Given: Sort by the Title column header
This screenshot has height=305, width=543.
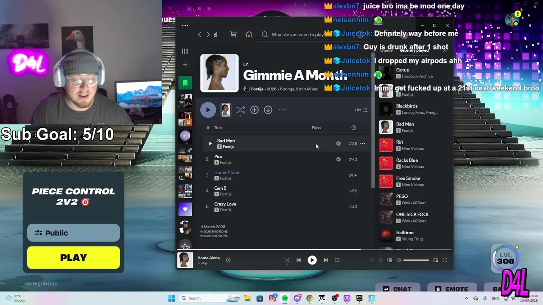Looking at the screenshot, I should pos(218,128).
